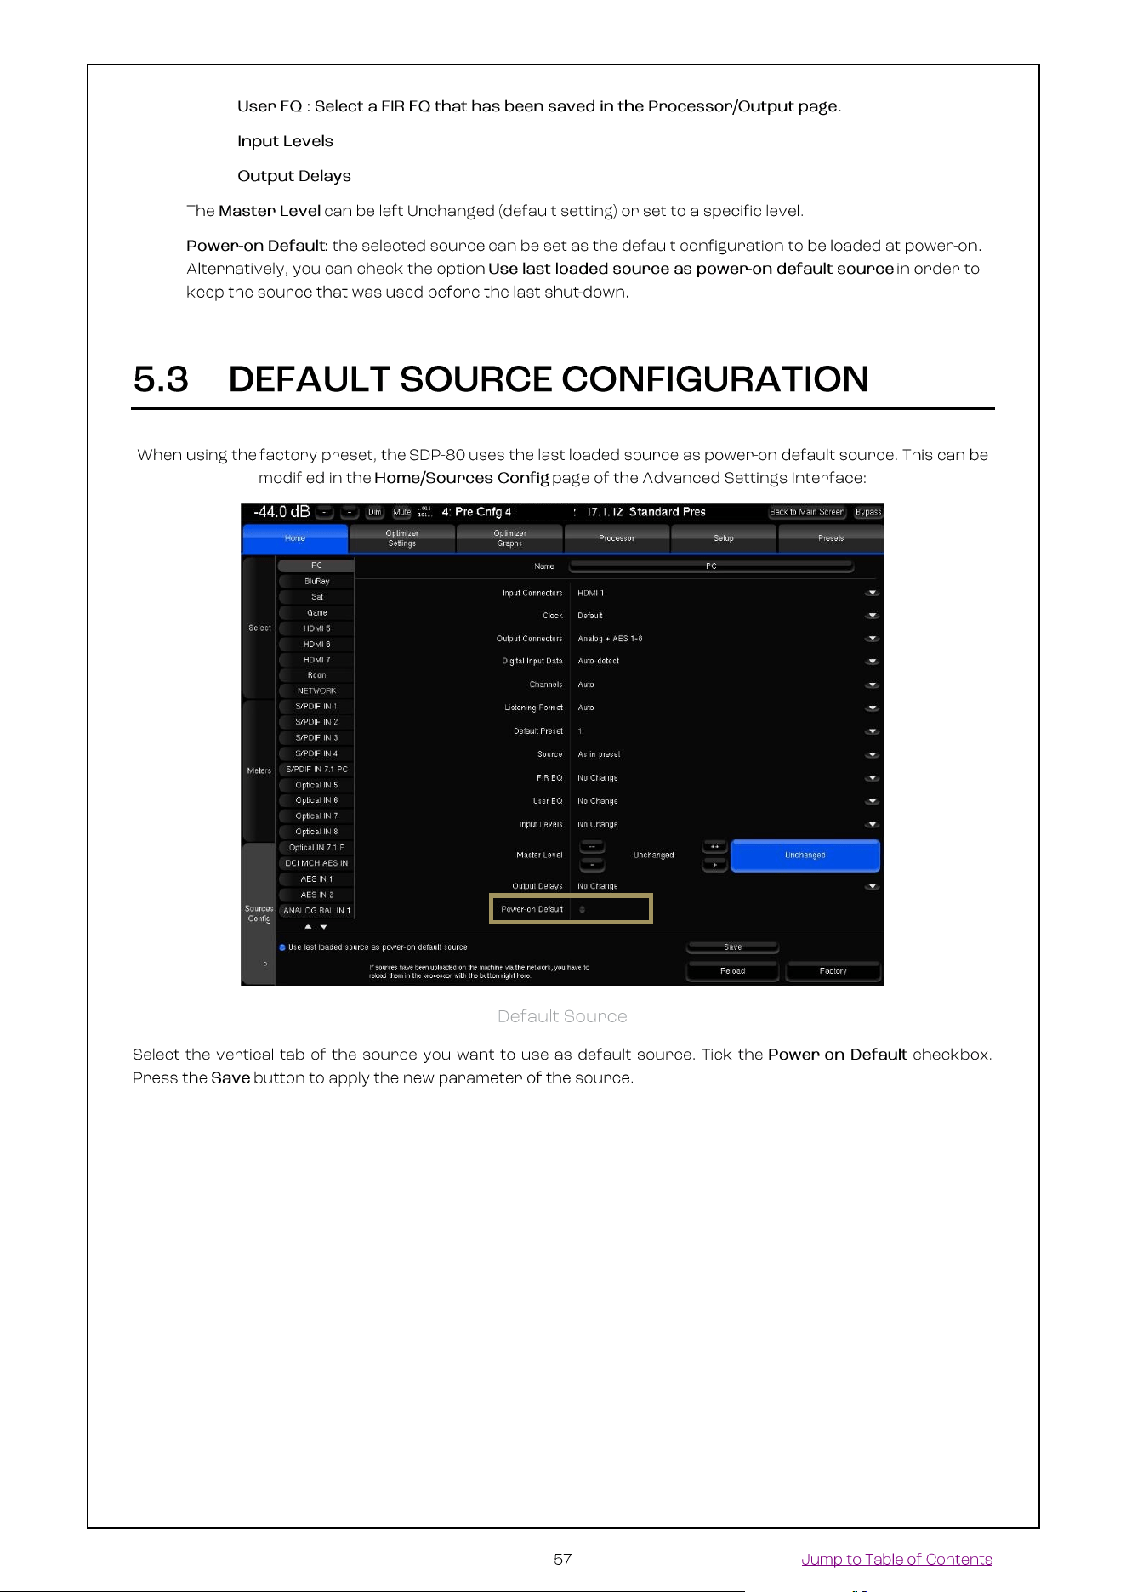Screen dimensions: 1126x1592
Task: Click the source list scroll-up arrow
Action: [309, 927]
